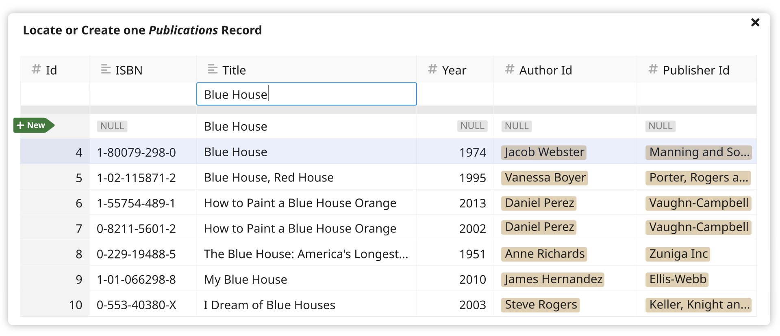Click the Zuniga Inc publisher tag

pyautogui.click(x=678, y=254)
